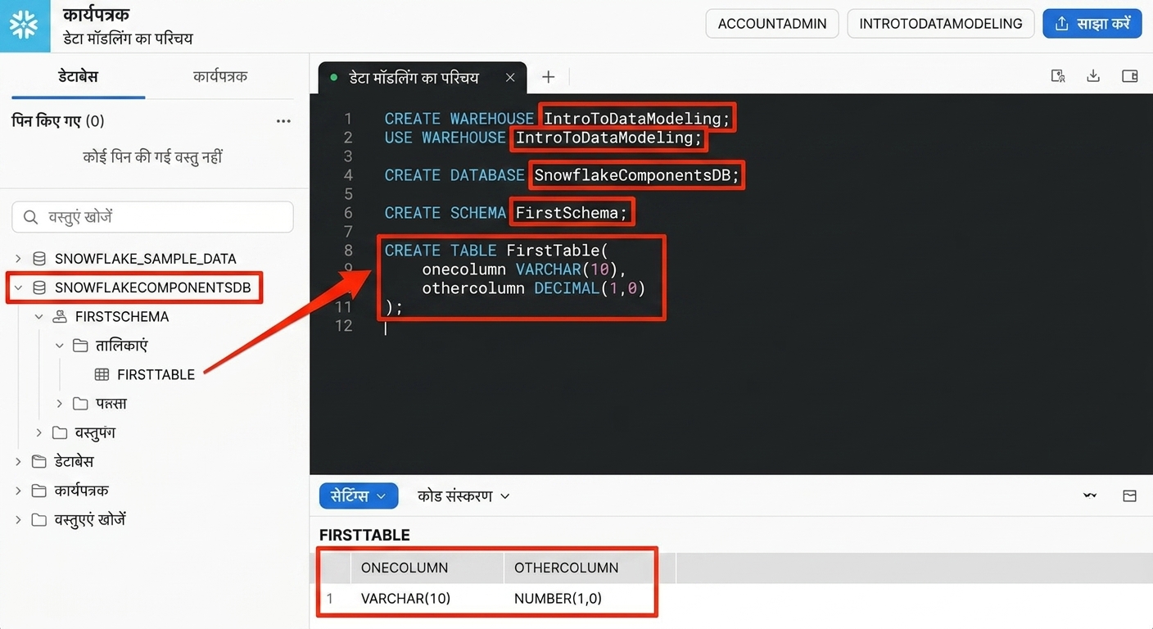Click the Snowflake logo icon
This screenshot has height=629, width=1153.
(24, 25)
